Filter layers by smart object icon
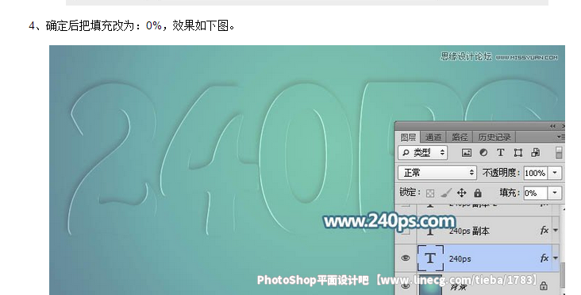The height and width of the screenshot is (295, 581). [x=536, y=152]
